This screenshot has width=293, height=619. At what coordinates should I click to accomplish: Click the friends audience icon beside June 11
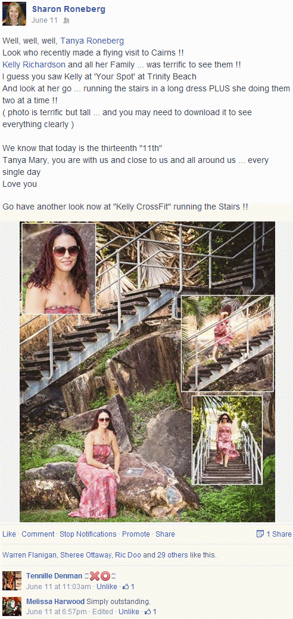66,20
